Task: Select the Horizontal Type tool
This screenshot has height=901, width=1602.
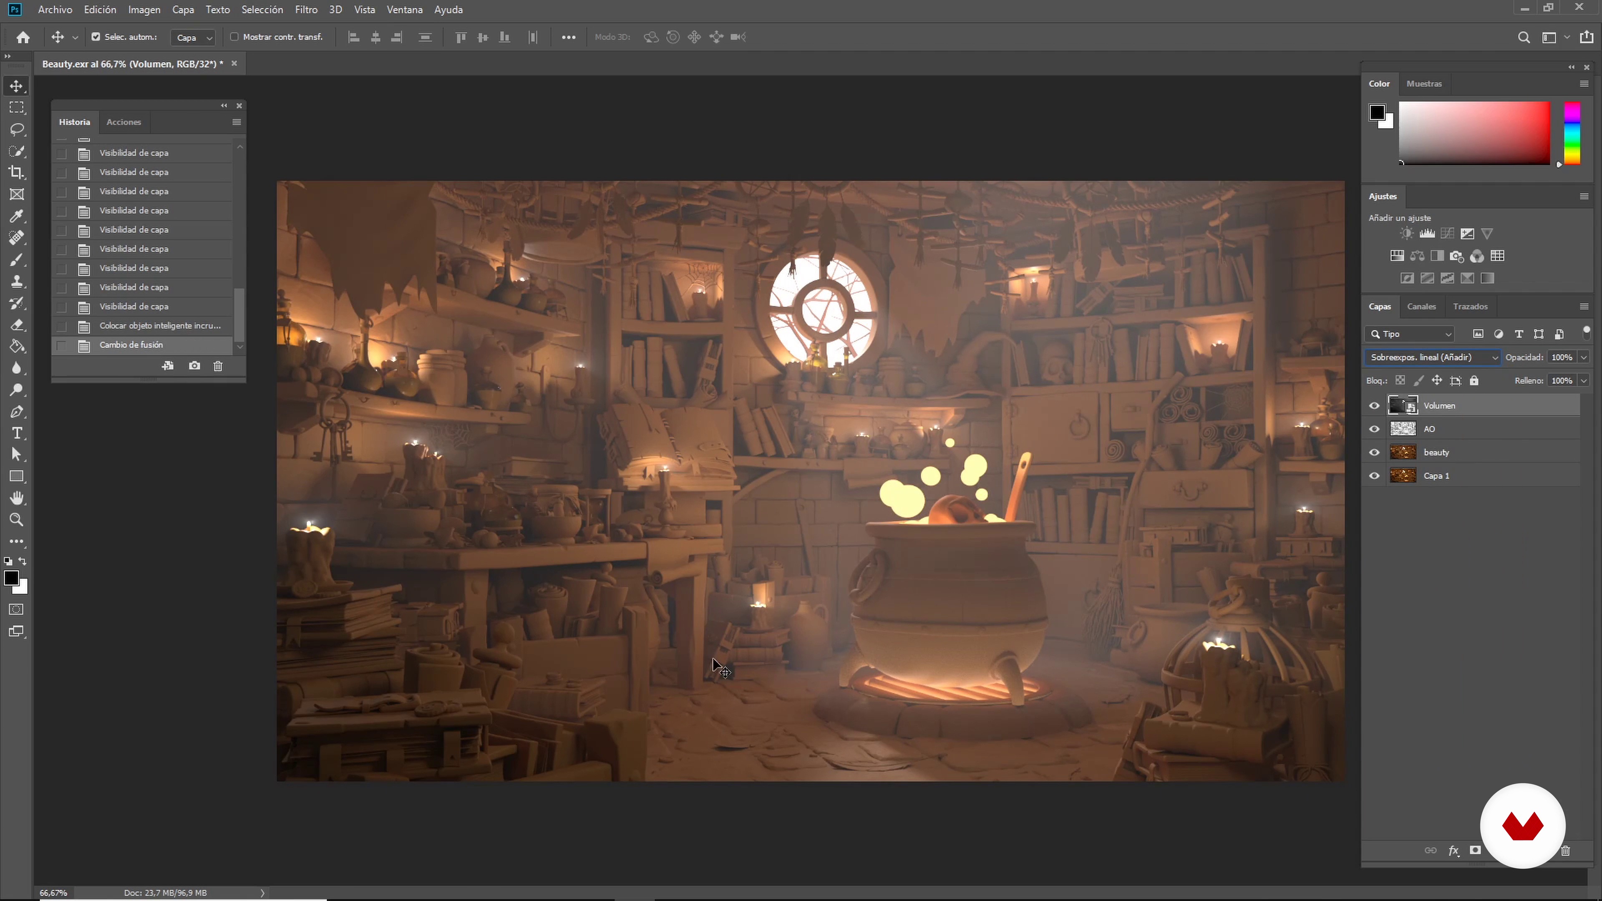Action: 17,433
